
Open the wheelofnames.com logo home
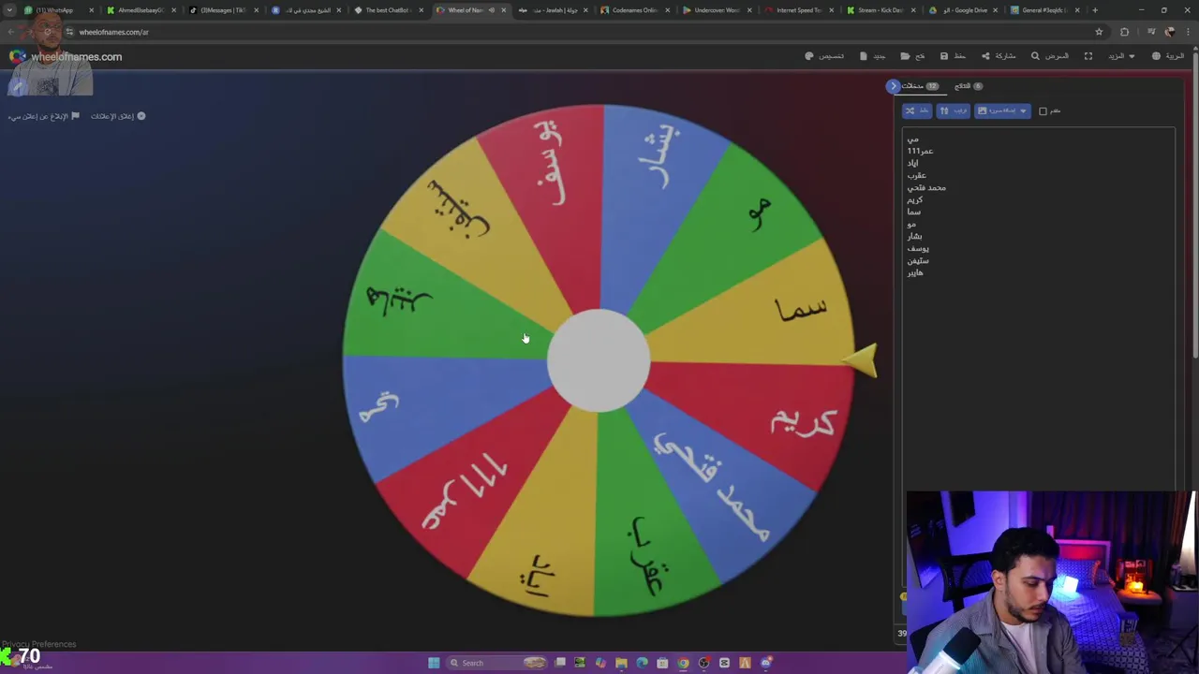click(x=66, y=57)
